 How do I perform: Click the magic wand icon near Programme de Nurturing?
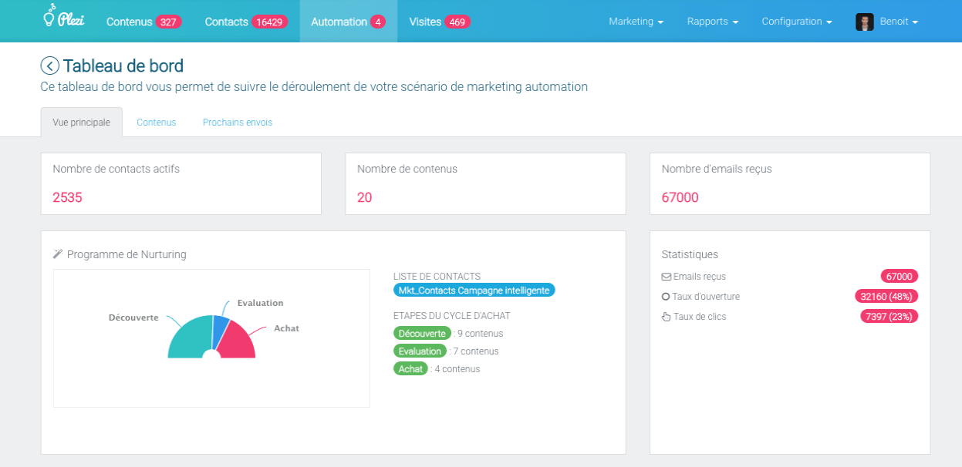[58, 254]
